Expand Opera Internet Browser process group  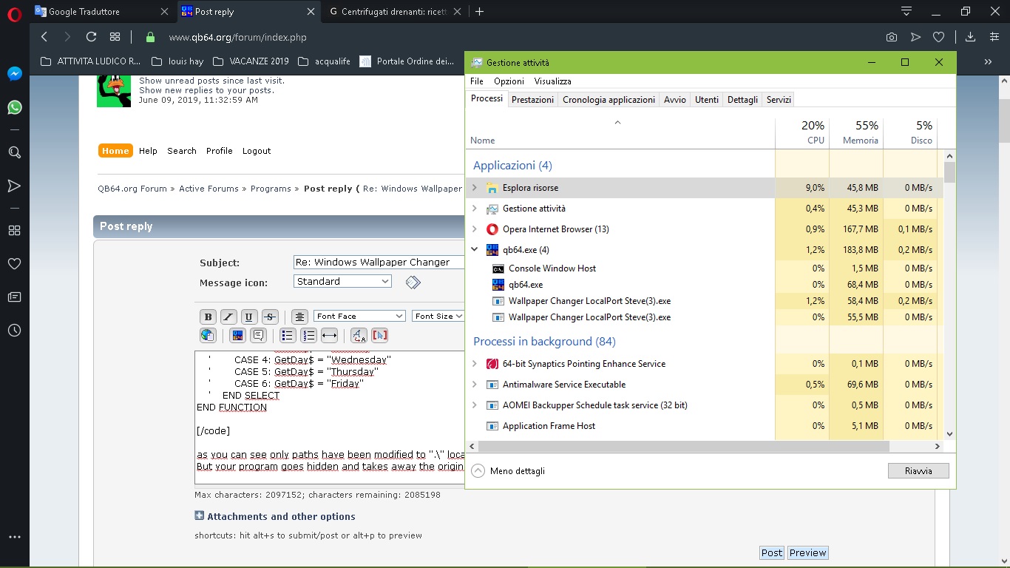tap(475, 229)
